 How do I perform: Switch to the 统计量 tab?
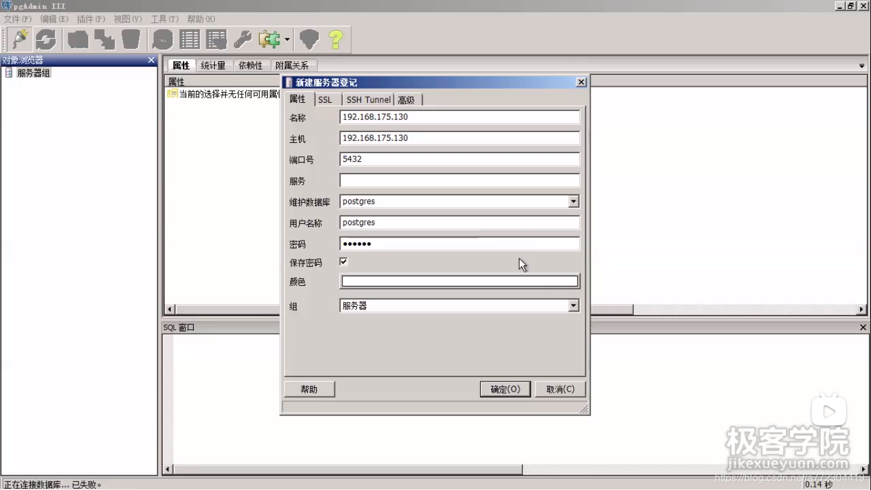pos(213,65)
